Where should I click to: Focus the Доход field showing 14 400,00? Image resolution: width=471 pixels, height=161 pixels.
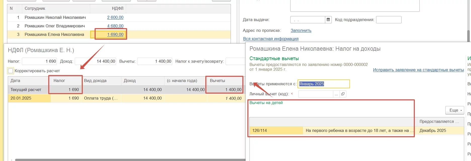tap(95, 61)
